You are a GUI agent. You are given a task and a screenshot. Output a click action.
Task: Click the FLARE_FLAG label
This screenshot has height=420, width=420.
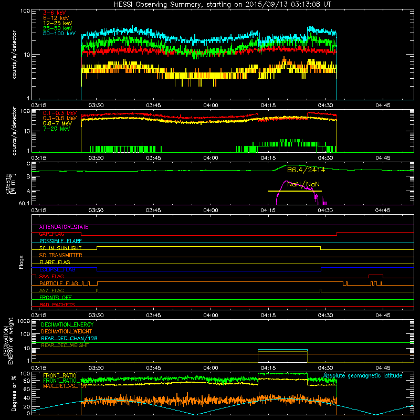pos(55,262)
